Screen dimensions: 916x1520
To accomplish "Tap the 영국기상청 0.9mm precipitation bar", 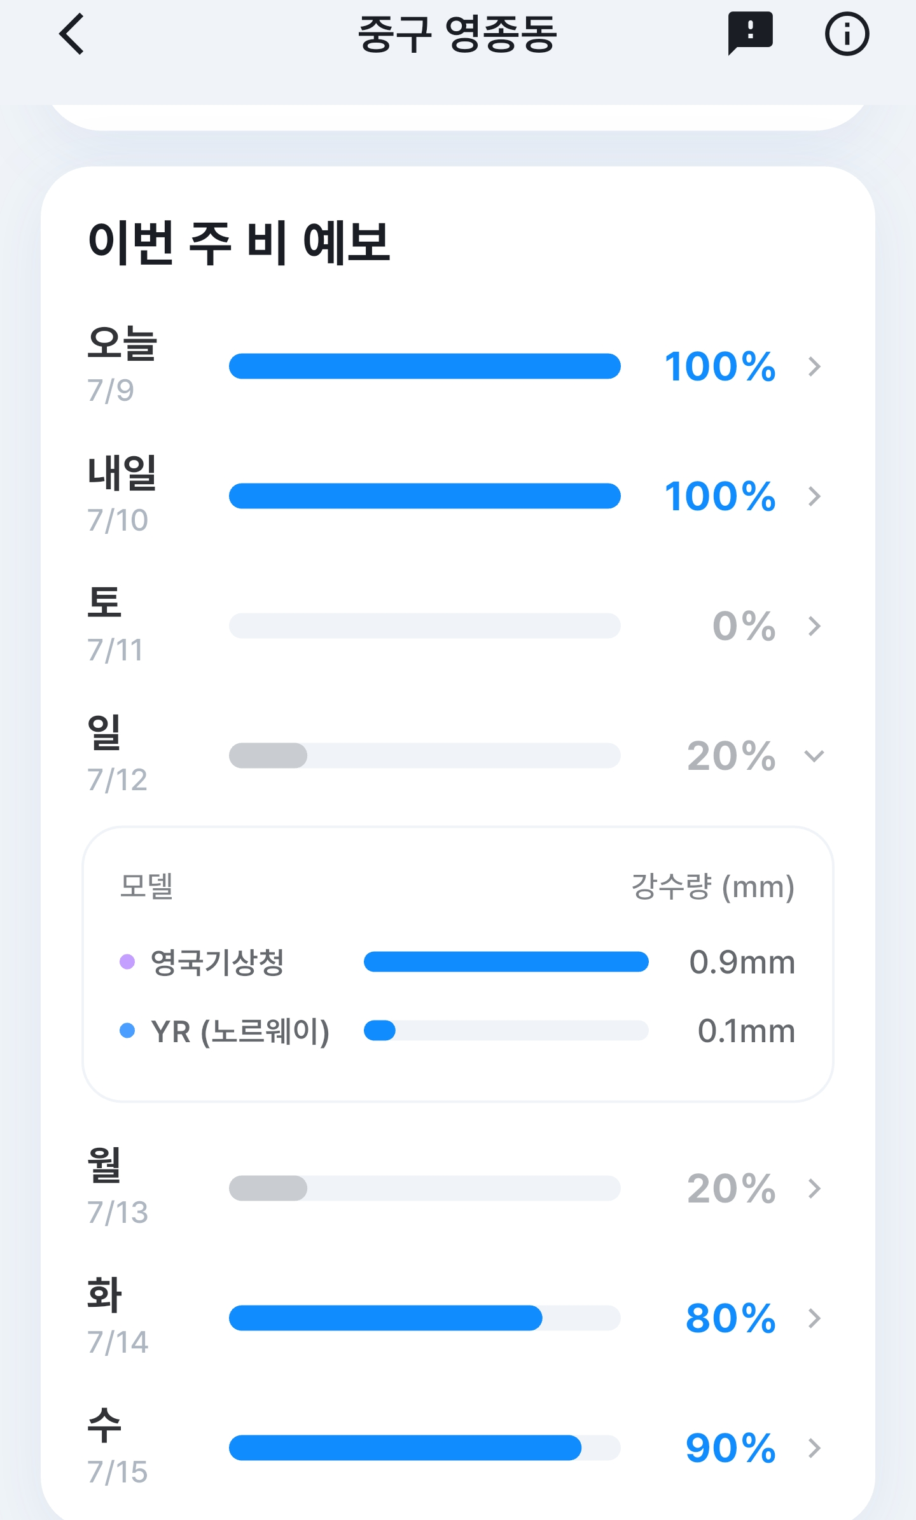I will (x=506, y=961).
